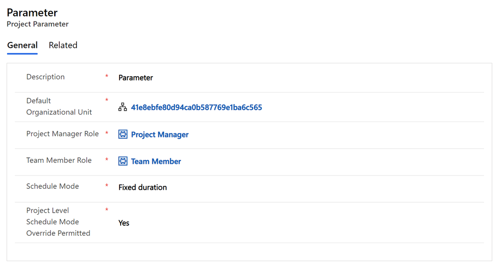498x273 pixels.
Task: Toggle the Override Permitted Yes value
Action: coord(124,223)
